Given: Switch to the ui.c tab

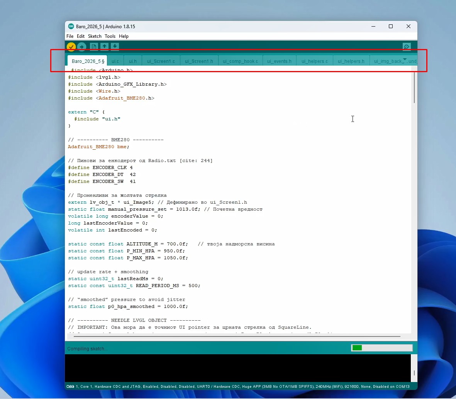Looking at the screenshot, I should [115, 61].
